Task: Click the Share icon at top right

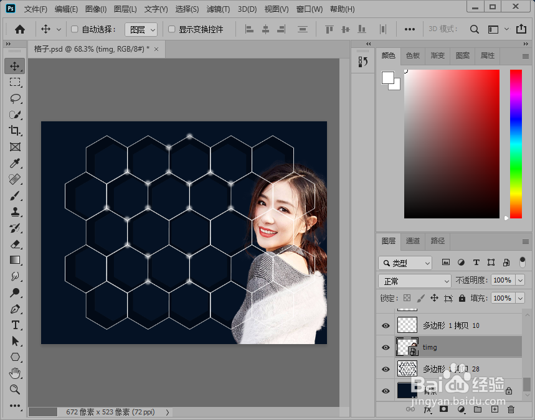Action: (521, 29)
